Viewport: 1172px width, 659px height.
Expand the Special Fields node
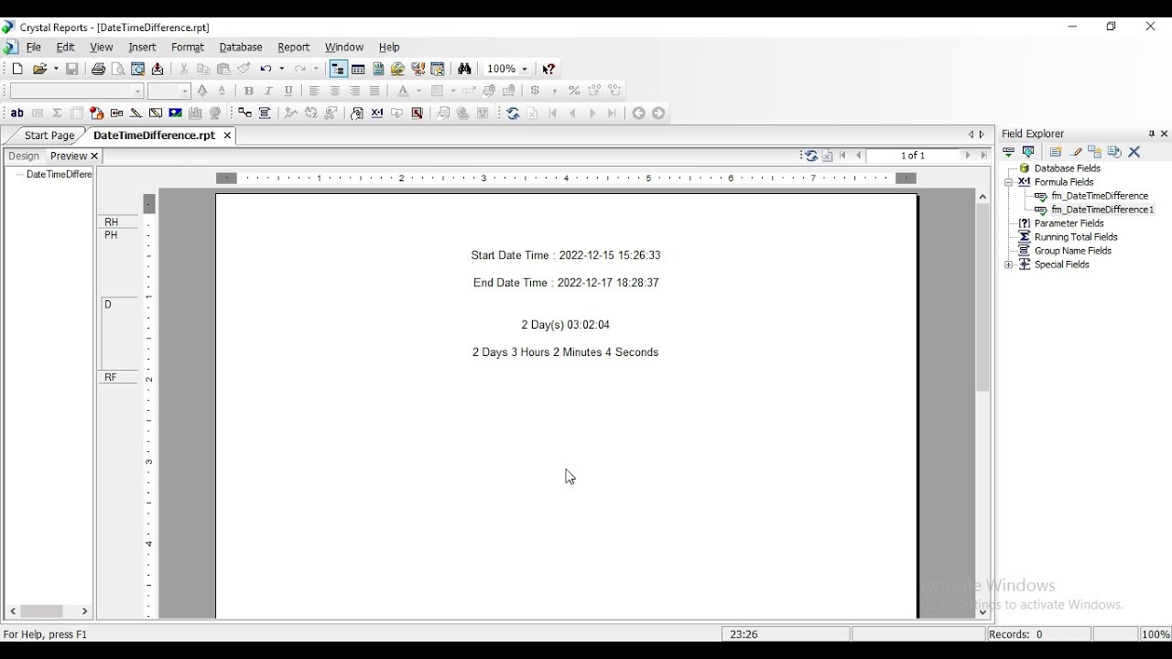click(1008, 265)
